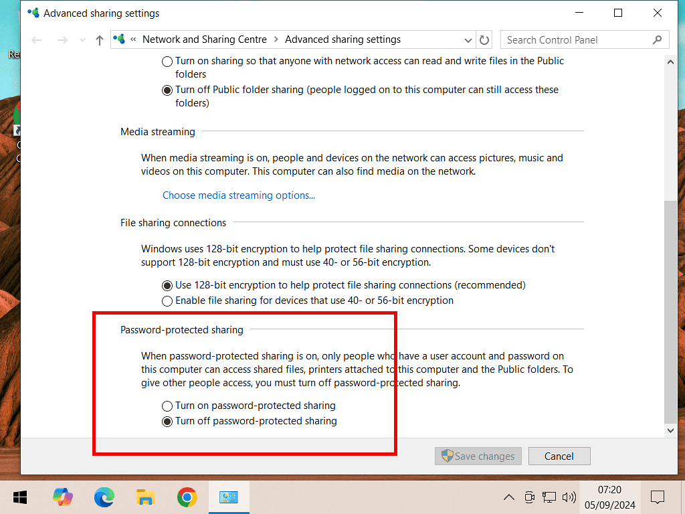Open the network status tray icon

pos(549,497)
